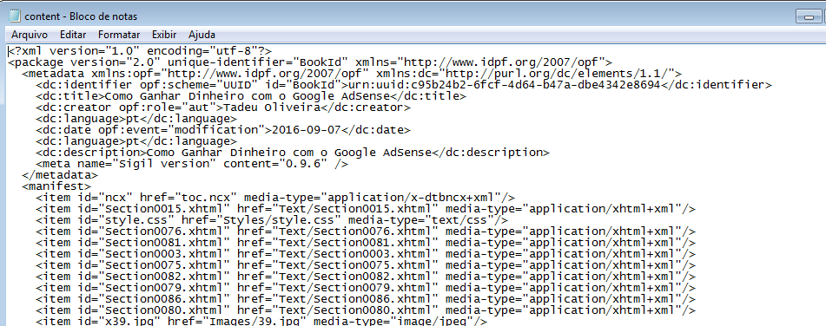Open the Arquivo menu
The height and width of the screenshot is (326, 826).
pos(30,35)
